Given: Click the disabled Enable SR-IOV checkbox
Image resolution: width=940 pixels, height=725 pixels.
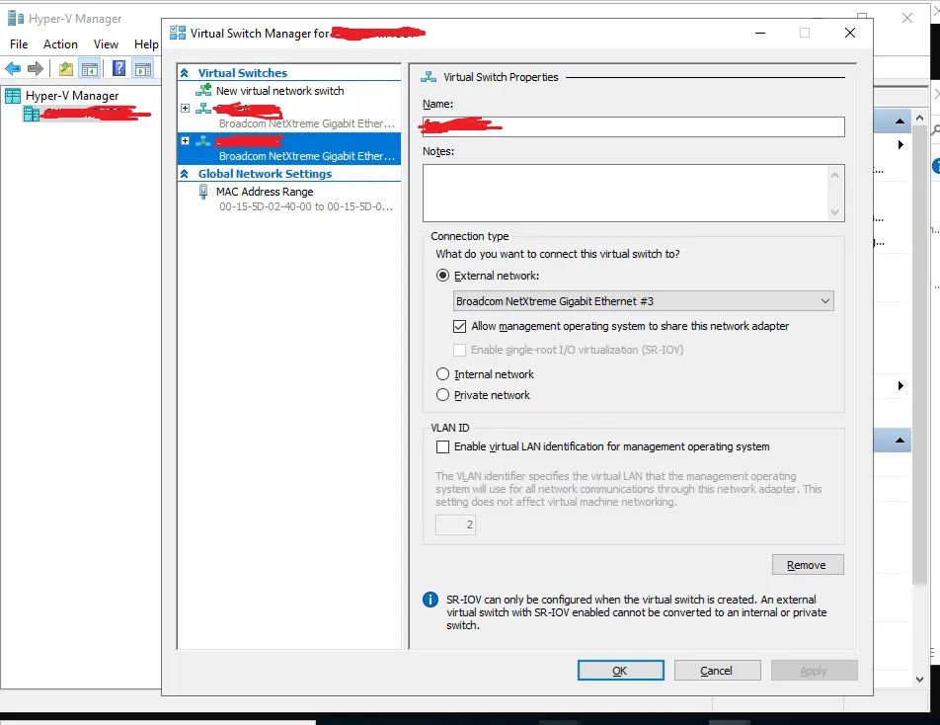Looking at the screenshot, I should point(459,350).
